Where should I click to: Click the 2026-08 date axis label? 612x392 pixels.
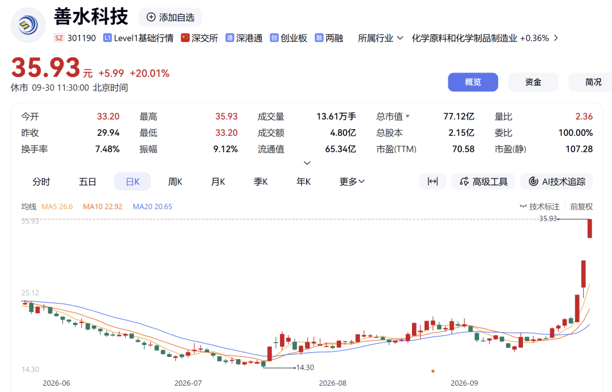click(333, 383)
